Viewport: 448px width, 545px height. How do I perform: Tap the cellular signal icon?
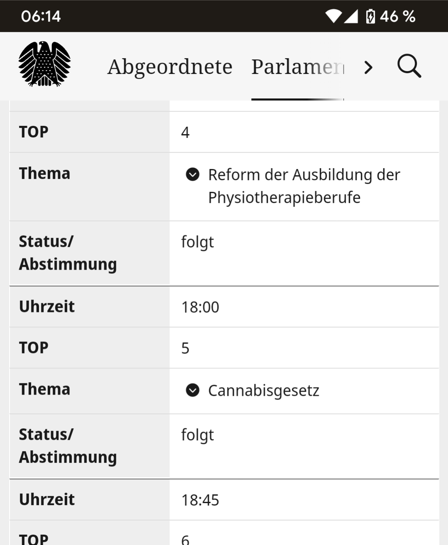[x=351, y=17]
